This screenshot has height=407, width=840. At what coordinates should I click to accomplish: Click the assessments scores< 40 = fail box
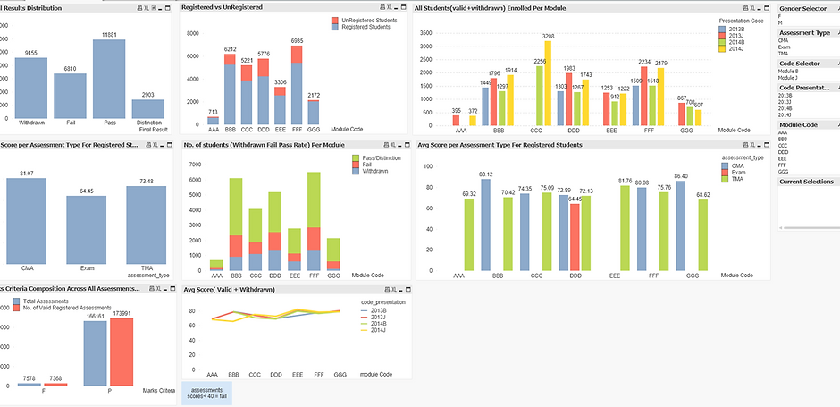coord(206,394)
